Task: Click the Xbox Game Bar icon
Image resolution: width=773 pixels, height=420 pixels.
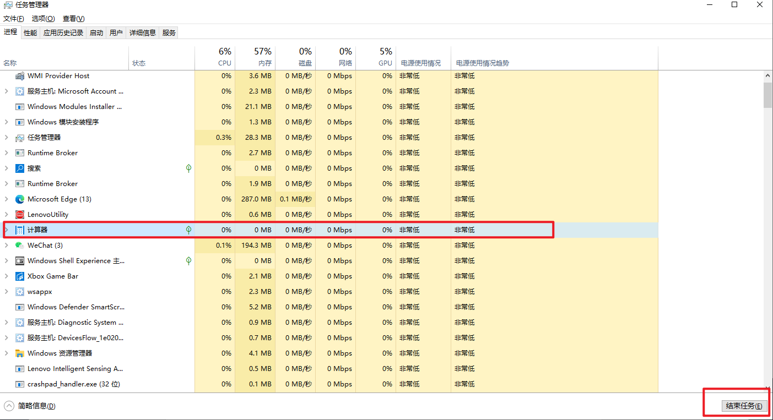Action: pyautogui.click(x=20, y=276)
